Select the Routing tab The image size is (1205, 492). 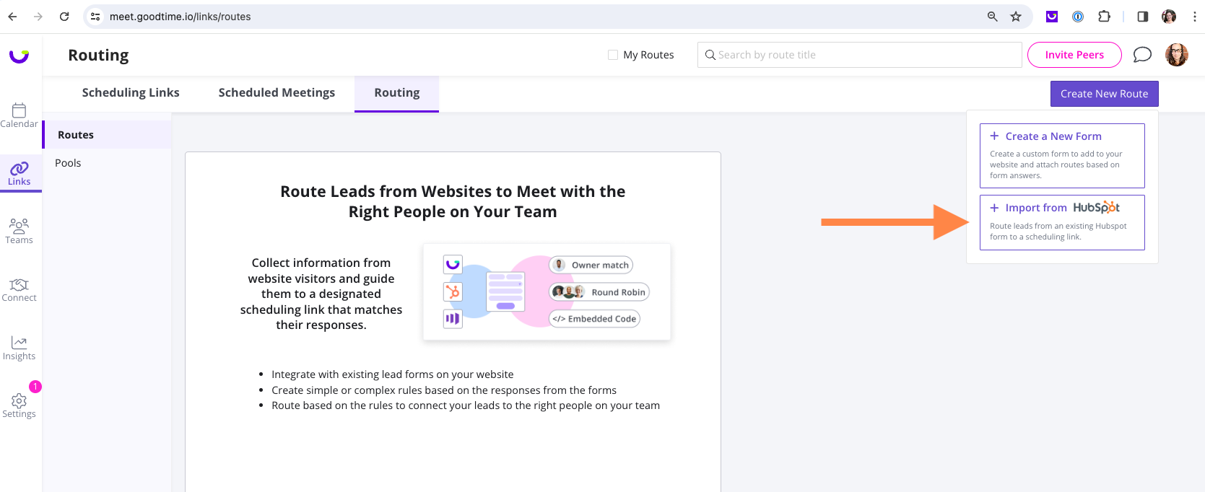[x=396, y=93]
